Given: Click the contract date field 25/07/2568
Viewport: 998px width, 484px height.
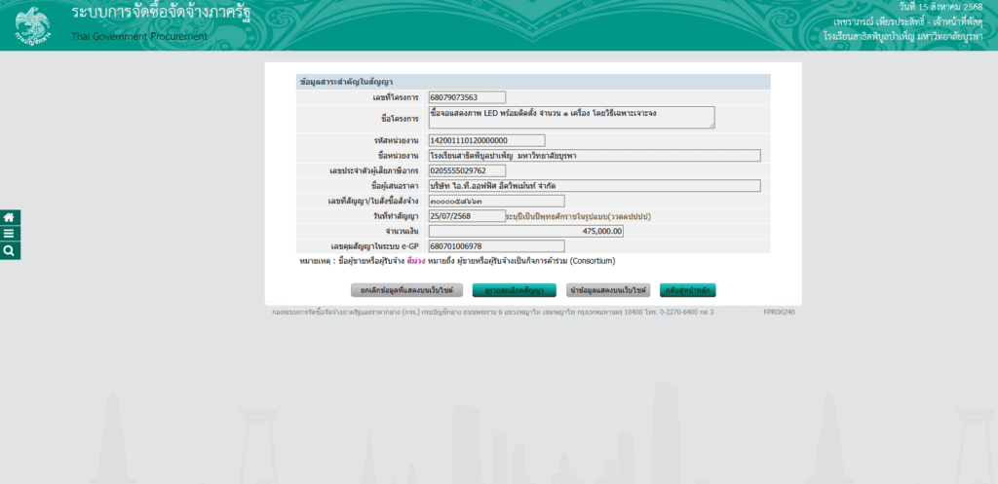Looking at the screenshot, I should [x=467, y=216].
